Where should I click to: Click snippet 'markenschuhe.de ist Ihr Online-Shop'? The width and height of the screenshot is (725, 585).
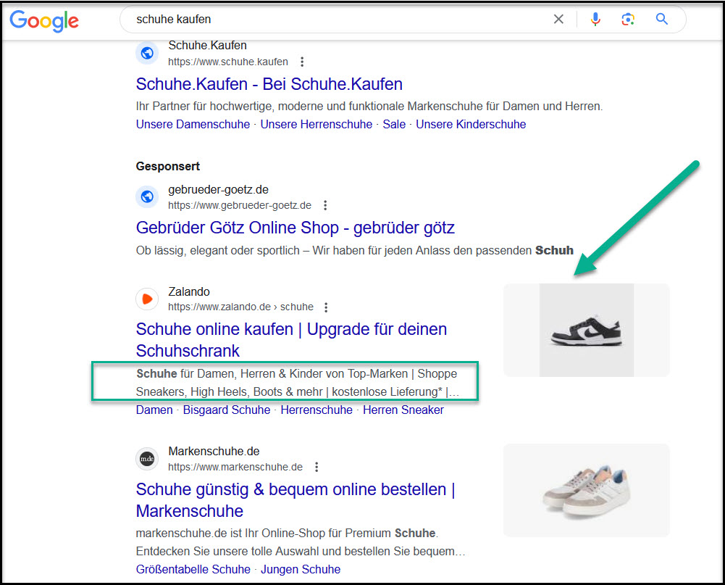pos(301,542)
